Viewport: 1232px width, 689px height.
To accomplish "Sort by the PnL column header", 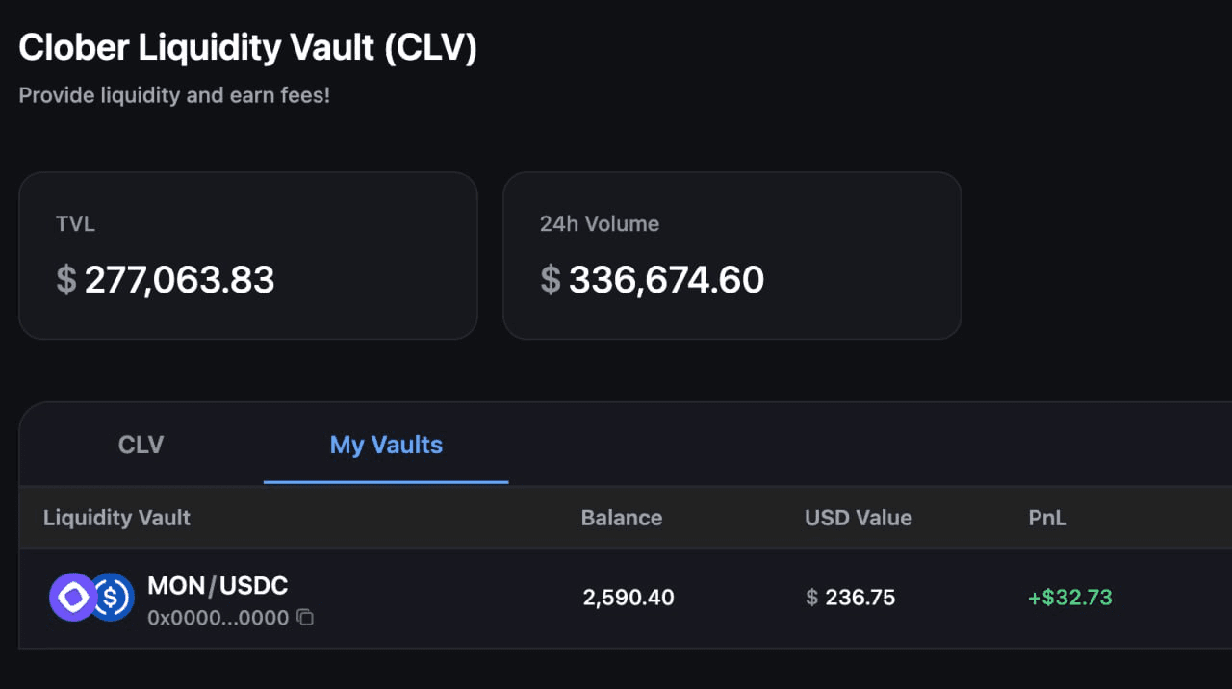I will (1047, 518).
